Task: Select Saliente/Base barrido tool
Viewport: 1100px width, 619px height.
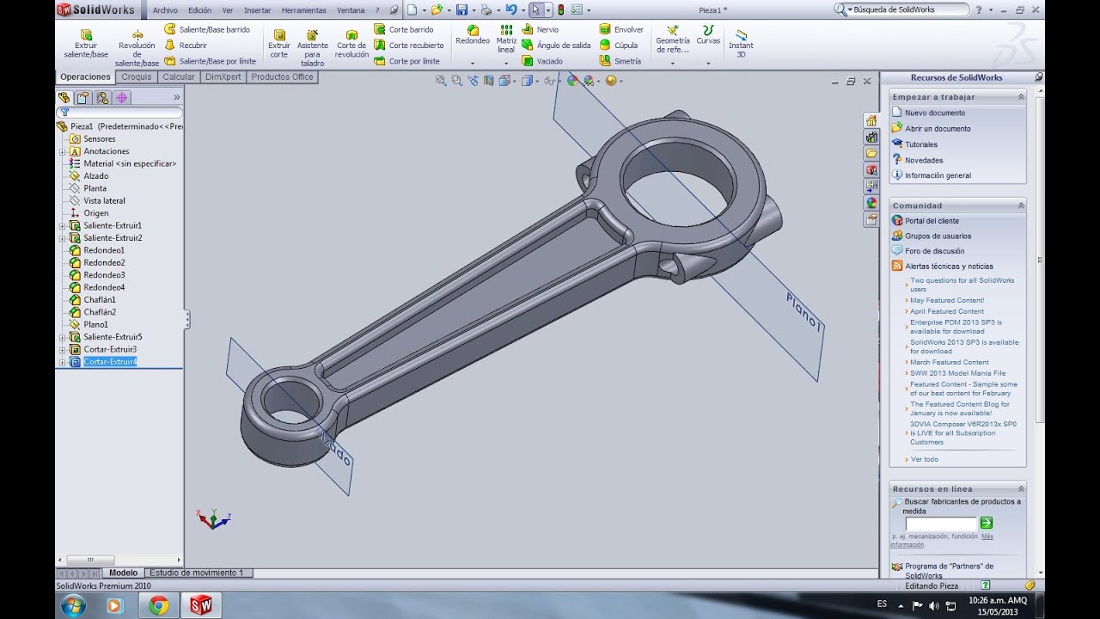Action: tap(207, 29)
